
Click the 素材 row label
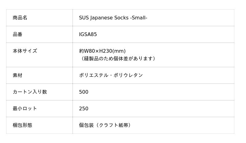(18, 75)
